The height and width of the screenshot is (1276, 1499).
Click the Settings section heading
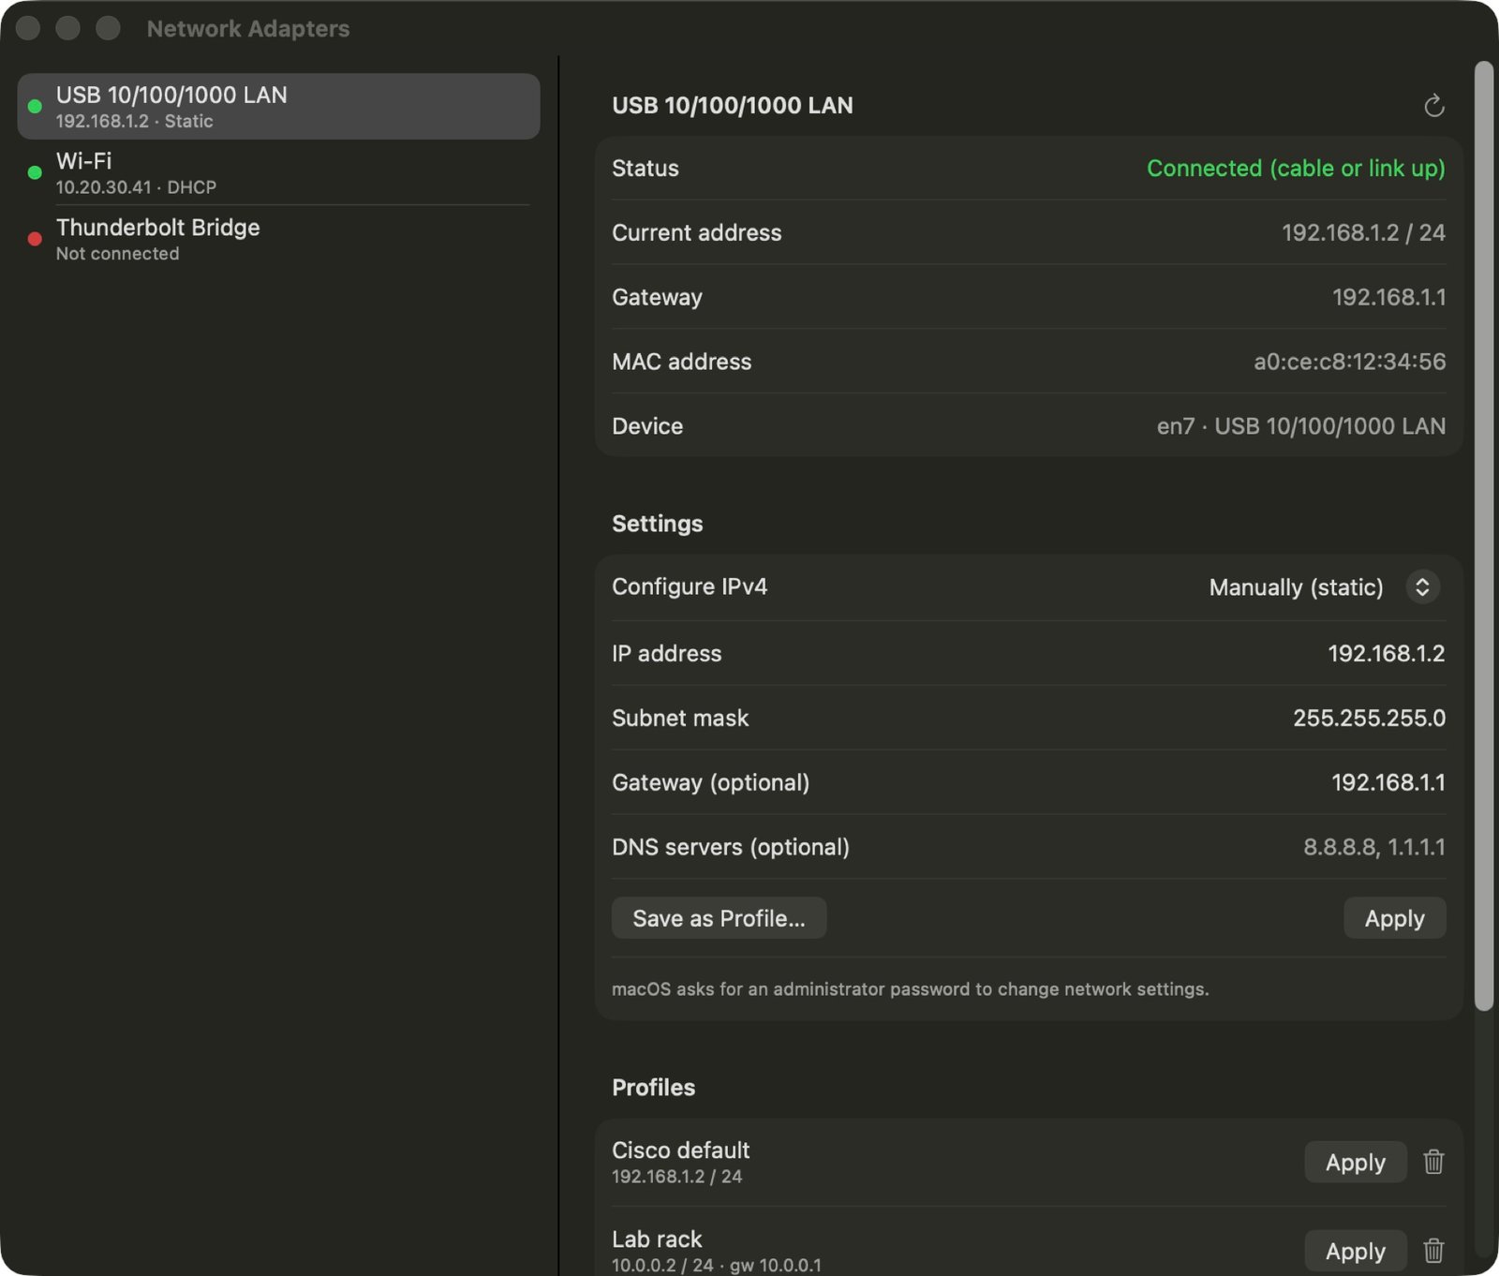(x=657, y=524)
